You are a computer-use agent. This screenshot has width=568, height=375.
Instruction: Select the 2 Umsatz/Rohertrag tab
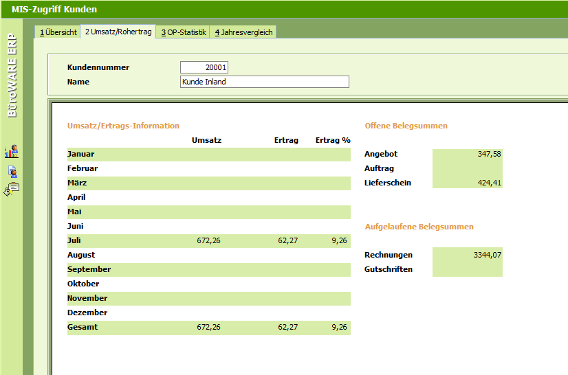[x=118, y=32]
